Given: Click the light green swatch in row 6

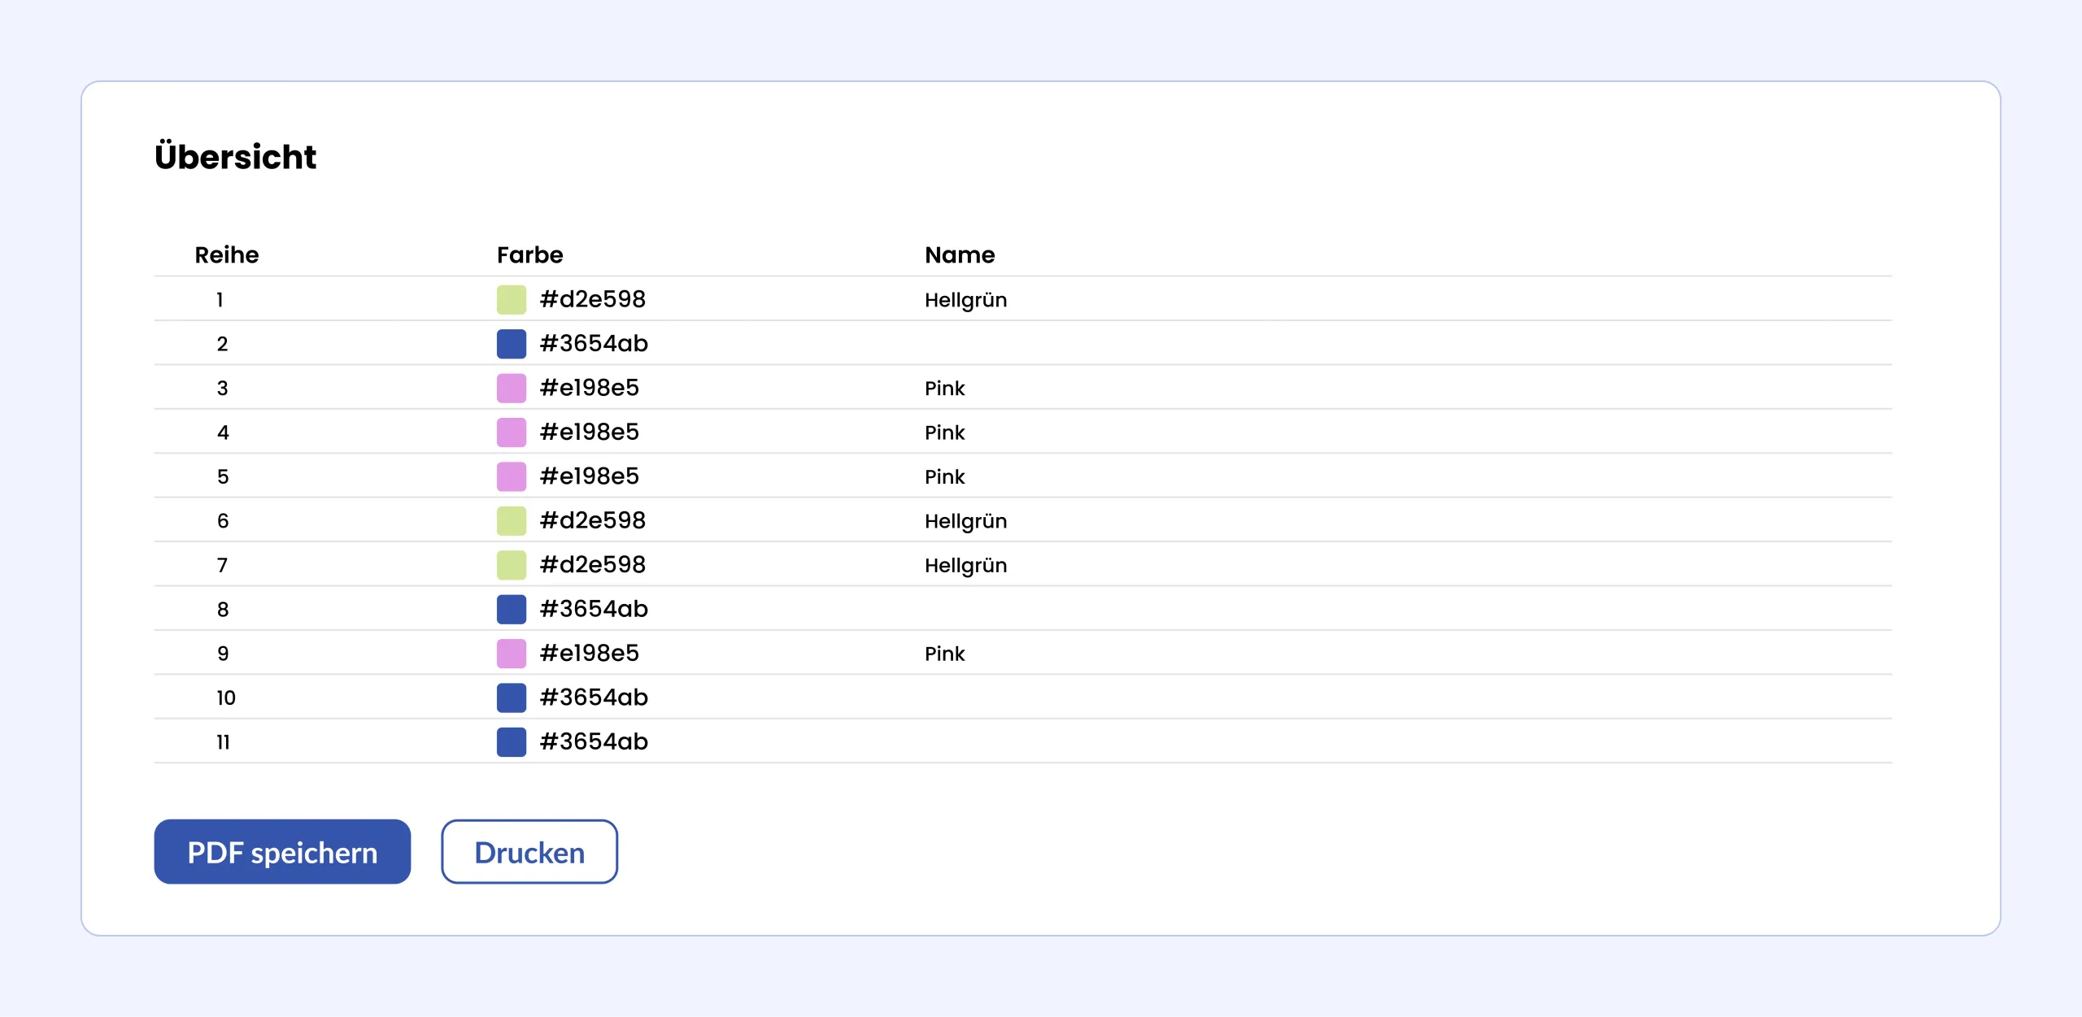Looking at the screenshot, I should [x=512, y=520].
